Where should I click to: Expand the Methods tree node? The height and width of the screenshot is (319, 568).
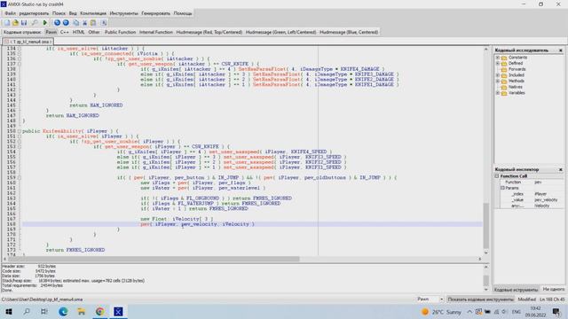point(498,81)
